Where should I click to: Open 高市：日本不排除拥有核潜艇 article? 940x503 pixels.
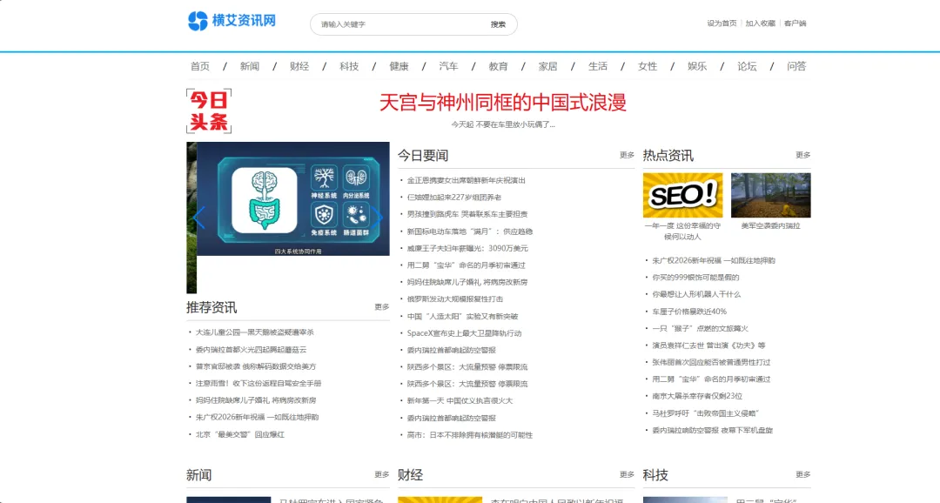[x=470, y=435]
